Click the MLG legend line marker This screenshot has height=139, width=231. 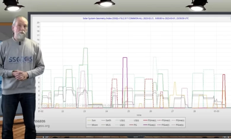tap(103, 125)
